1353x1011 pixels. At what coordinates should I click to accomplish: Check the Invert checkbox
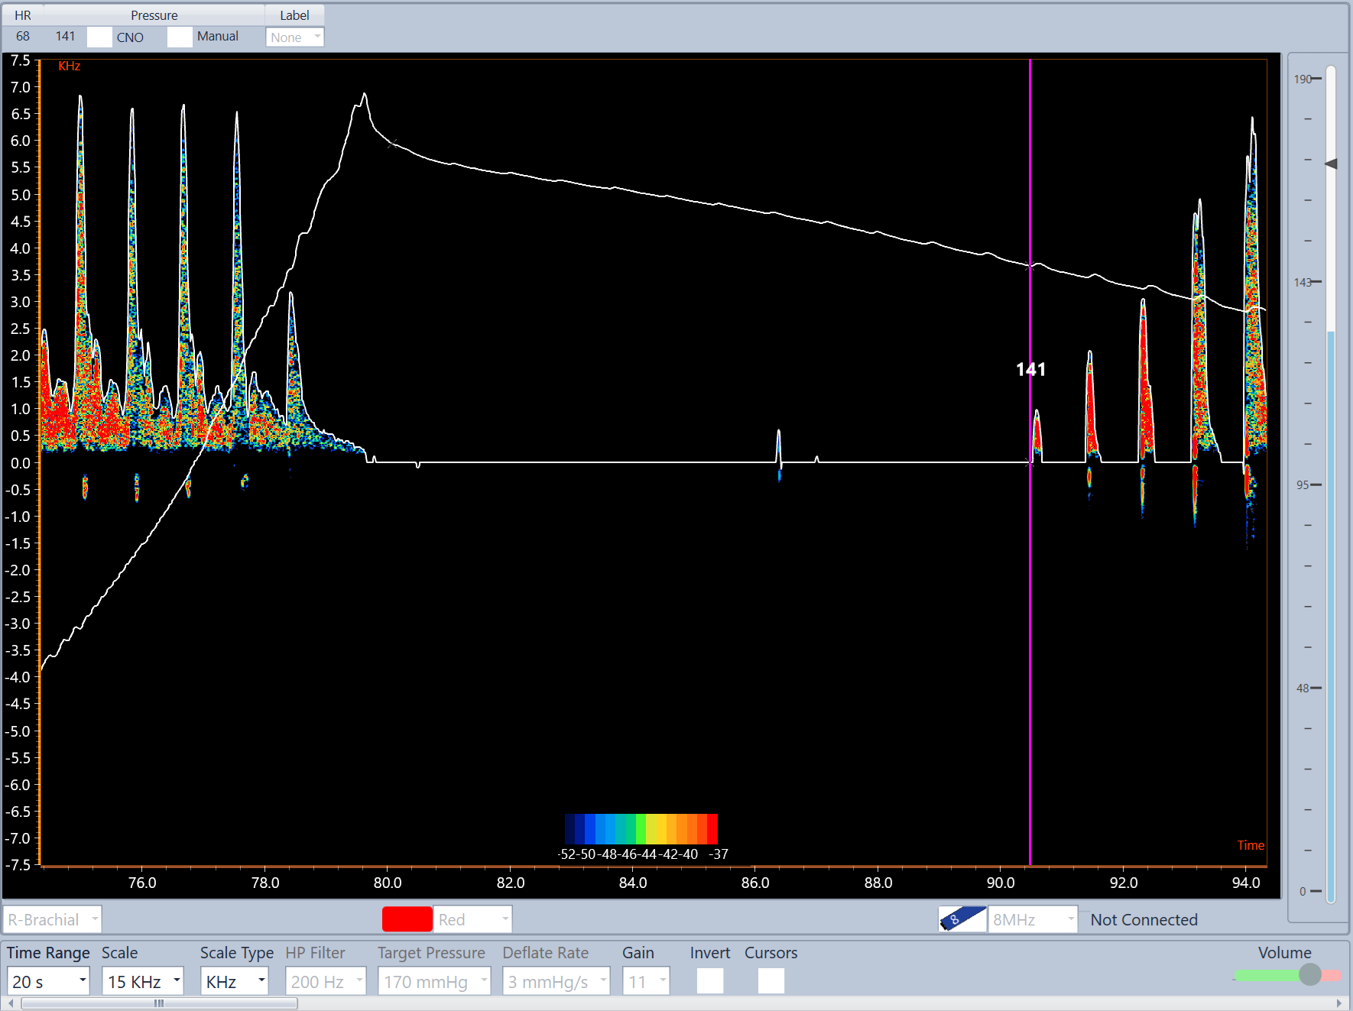(x=709, y=980)
